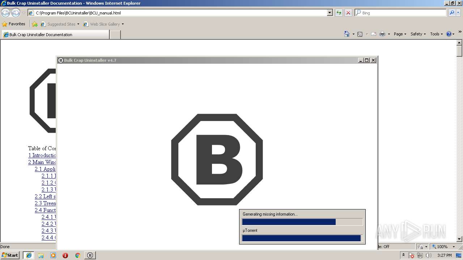Viewport: 463px width, 260px height.
Task: Open the Recent Pages dropdown arrow
Action: tap(24, 13)
